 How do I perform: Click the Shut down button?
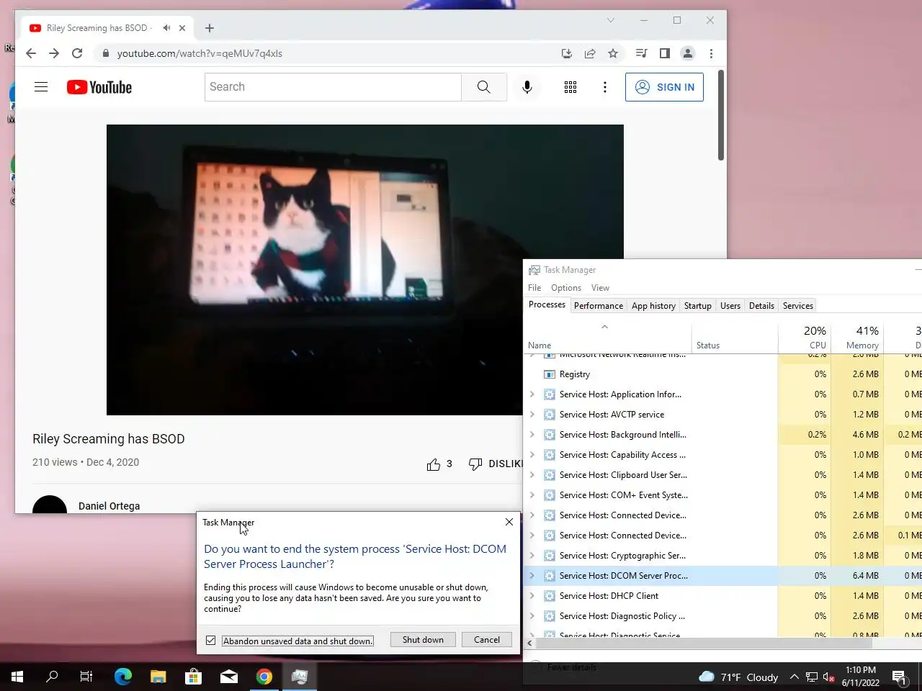click(423, 640)
